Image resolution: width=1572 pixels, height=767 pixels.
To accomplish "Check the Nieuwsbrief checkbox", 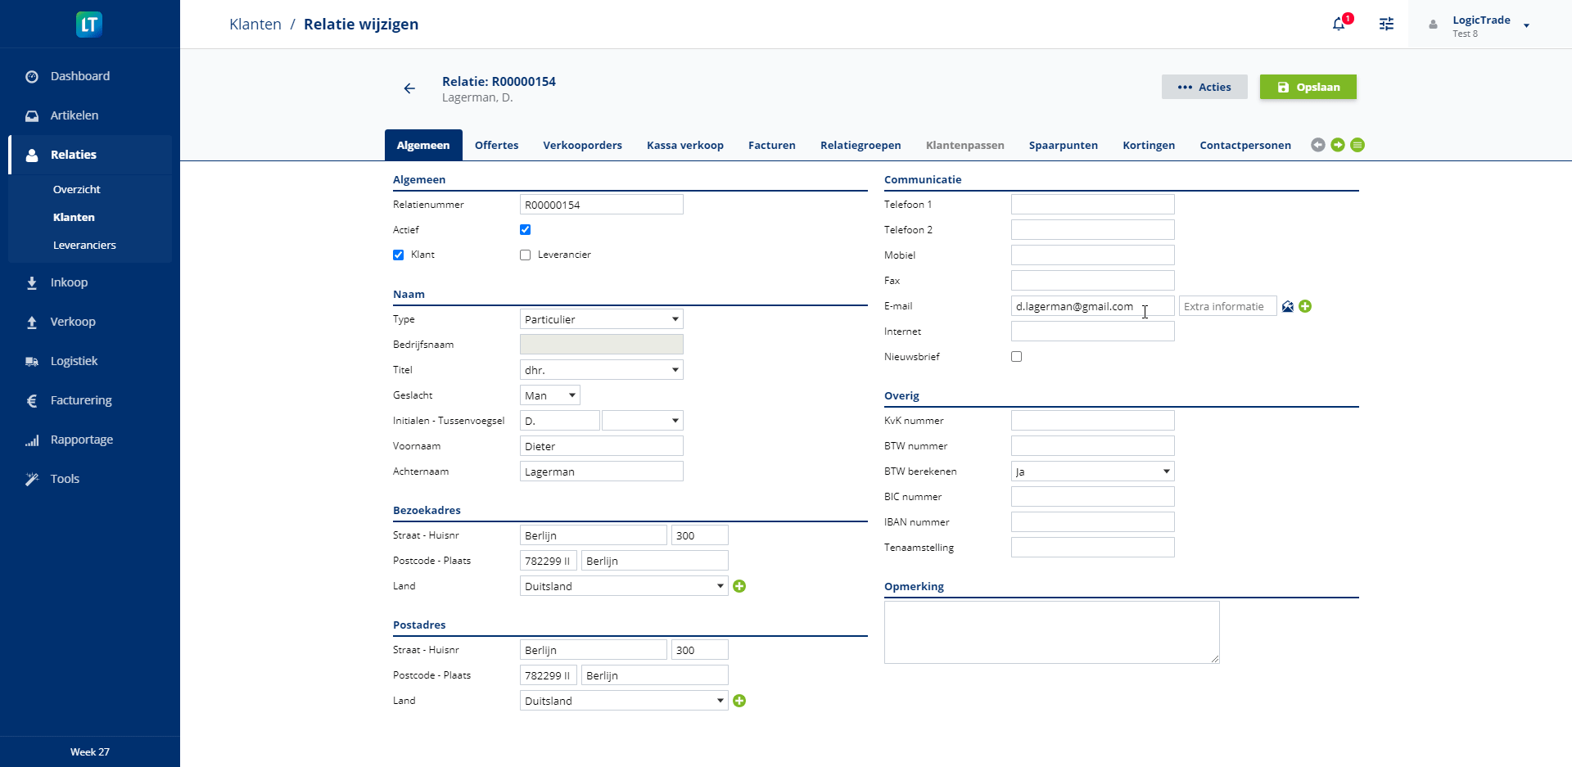I will click(1016, 357).
